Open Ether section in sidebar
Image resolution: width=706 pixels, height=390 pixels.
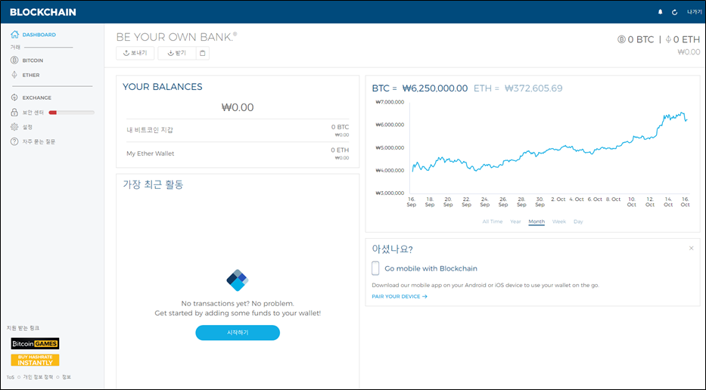click(31, 75)
